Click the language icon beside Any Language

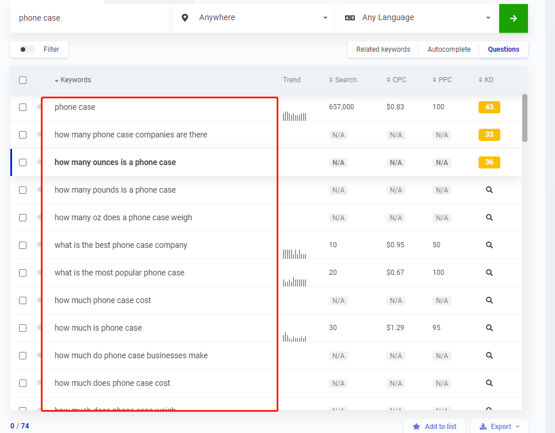pyautogui.click(x=350, y=18)
